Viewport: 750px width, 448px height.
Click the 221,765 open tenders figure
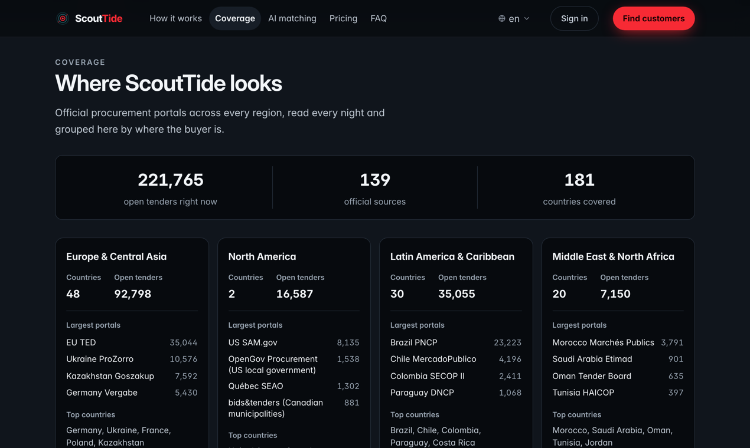171,179
